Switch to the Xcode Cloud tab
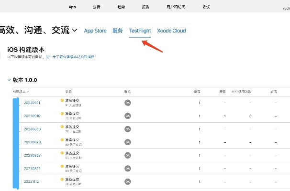The height and width of the screenshot is (191, 290). point(171,31)
